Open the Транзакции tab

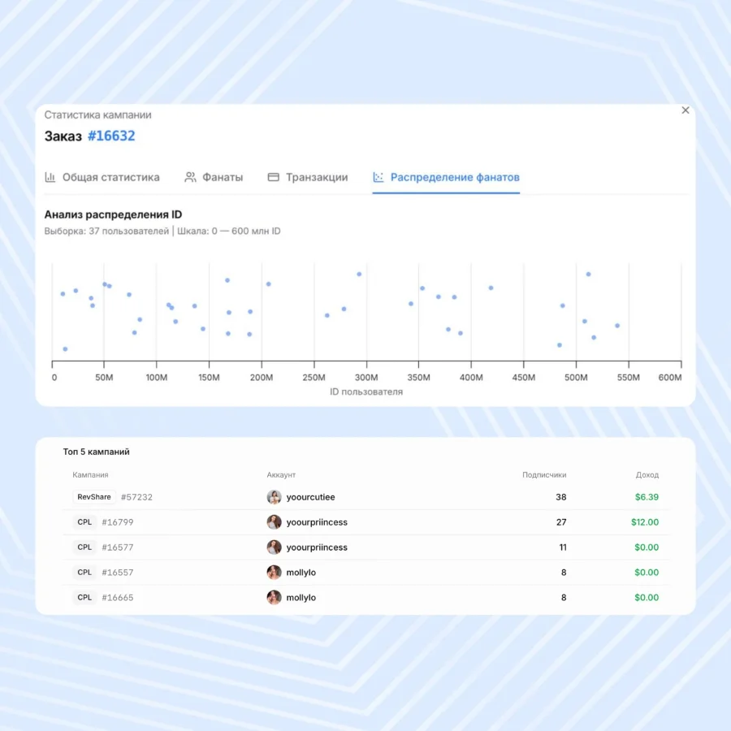coord(316,177)
